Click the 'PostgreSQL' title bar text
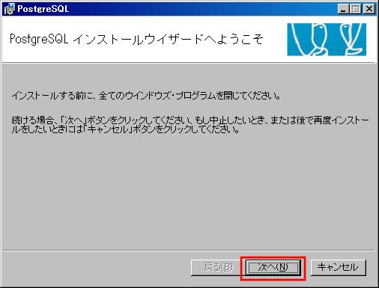379x288 pixels. point(43,9)
